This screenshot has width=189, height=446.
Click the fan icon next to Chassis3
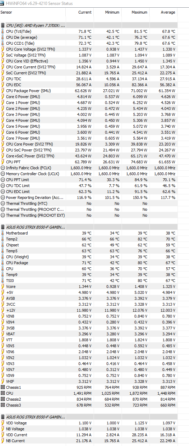pos(3,405)
